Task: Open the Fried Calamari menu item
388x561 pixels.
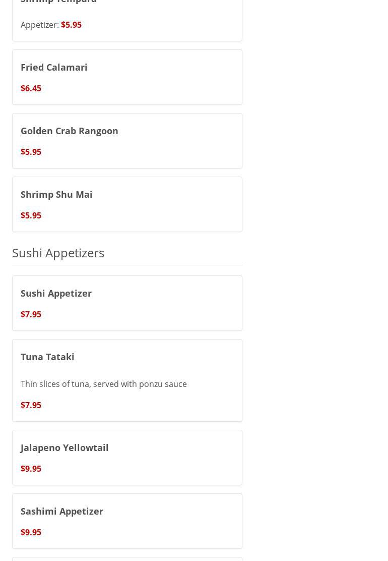Action: [x=54, y=67]
